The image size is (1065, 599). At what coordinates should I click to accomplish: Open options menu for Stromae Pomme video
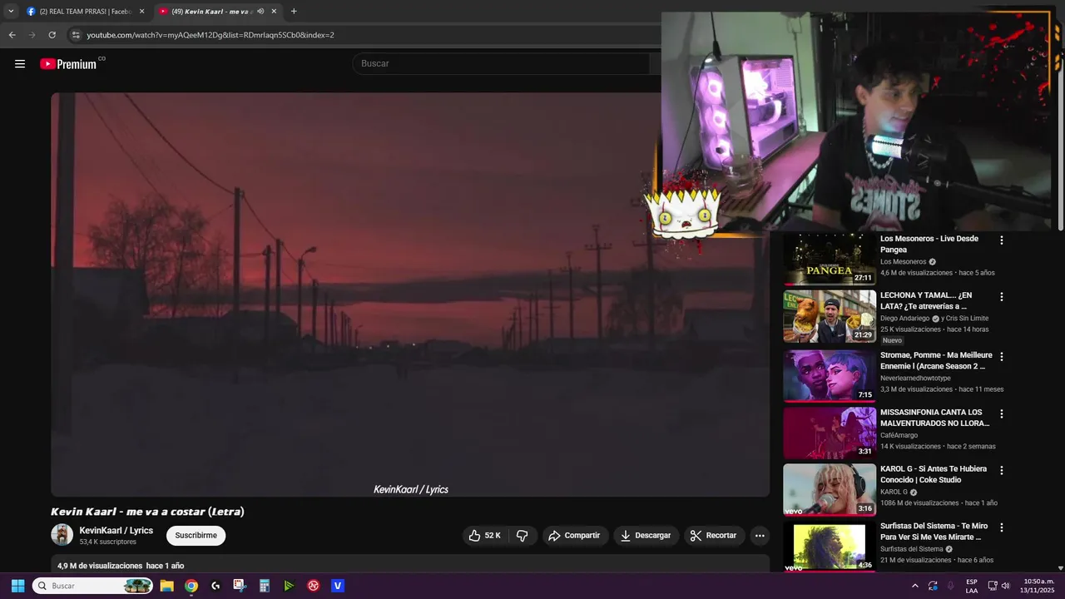1002,357
